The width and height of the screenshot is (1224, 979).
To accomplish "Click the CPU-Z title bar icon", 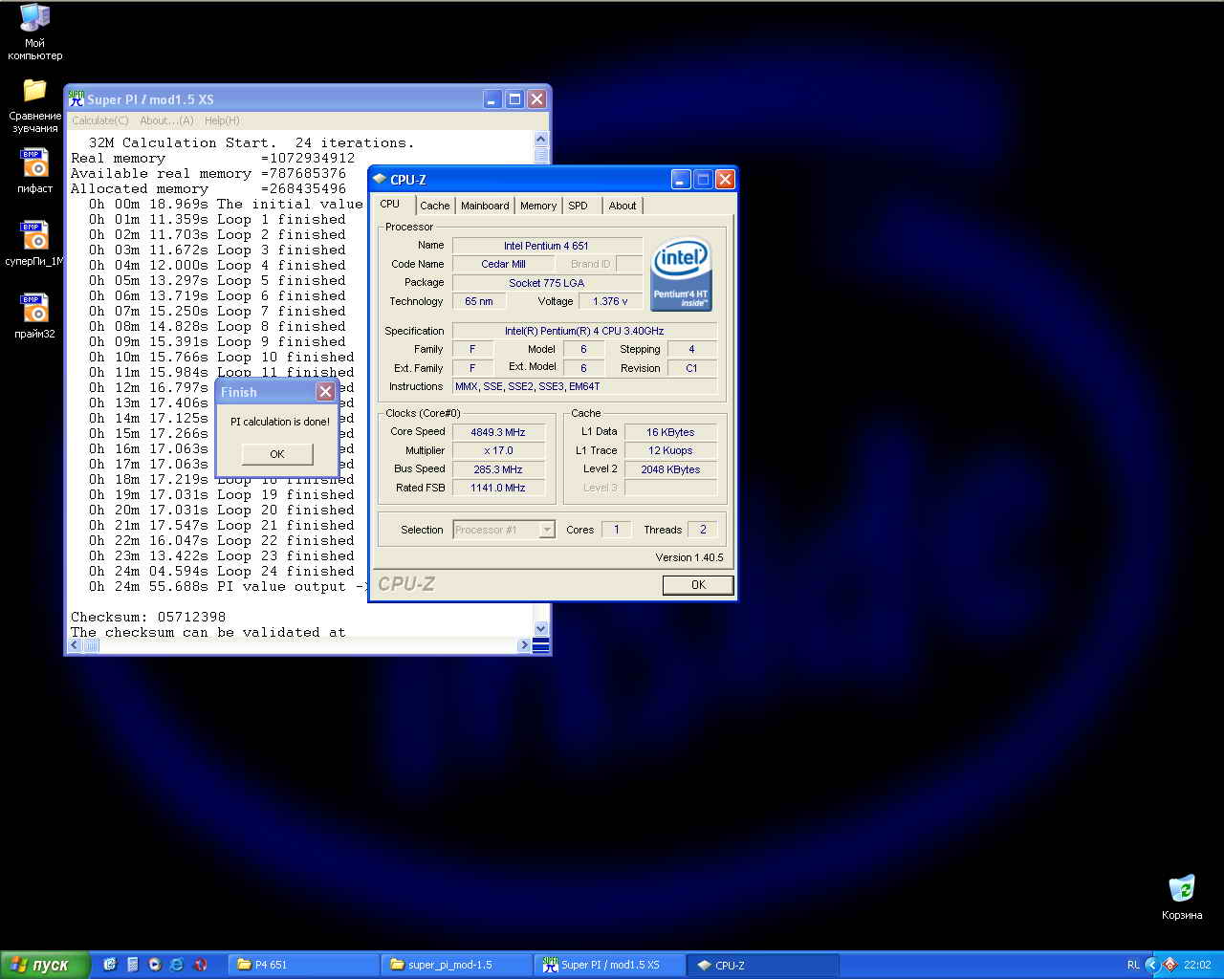I will tap(380, 179).
